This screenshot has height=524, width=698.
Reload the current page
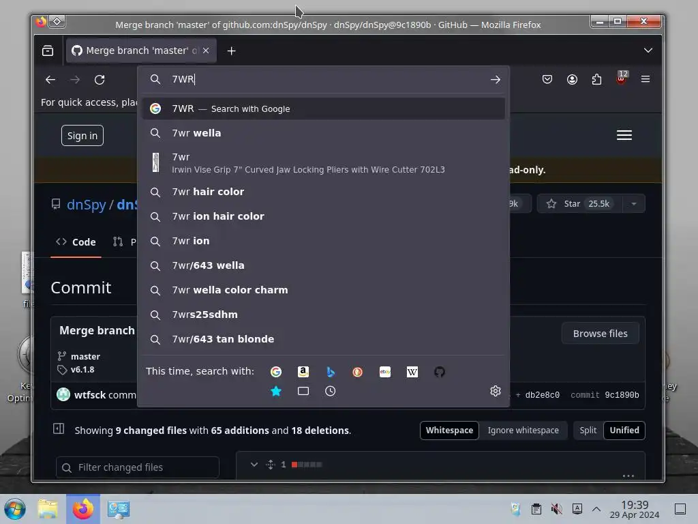(x=100, y=80)
